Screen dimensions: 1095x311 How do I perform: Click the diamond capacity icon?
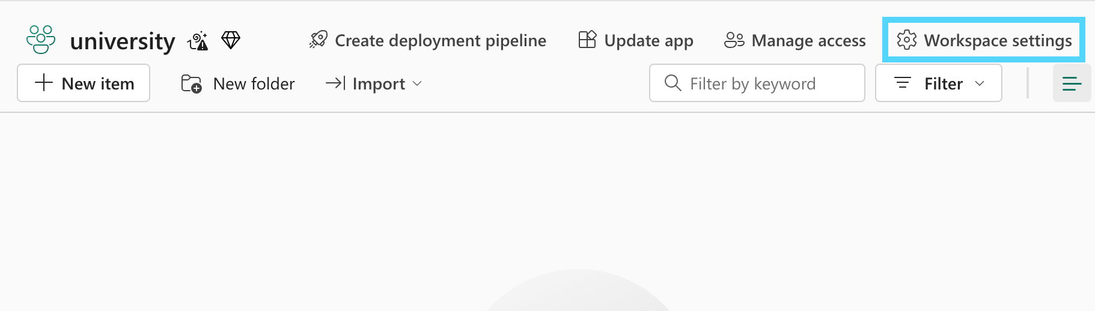click(x=231, y=40)
